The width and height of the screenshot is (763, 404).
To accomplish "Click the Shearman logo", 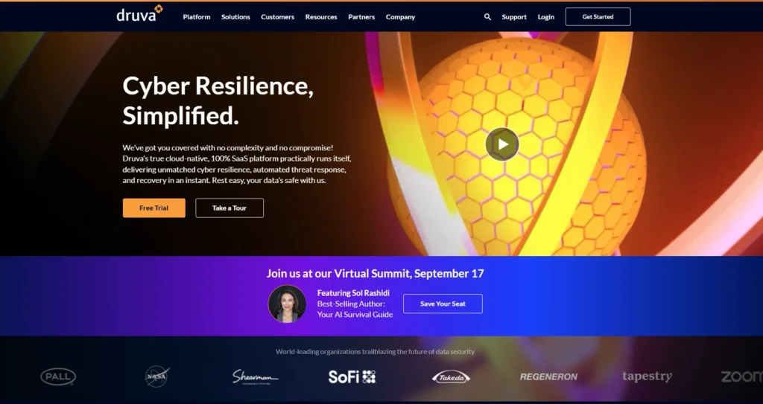I will 255,376.
